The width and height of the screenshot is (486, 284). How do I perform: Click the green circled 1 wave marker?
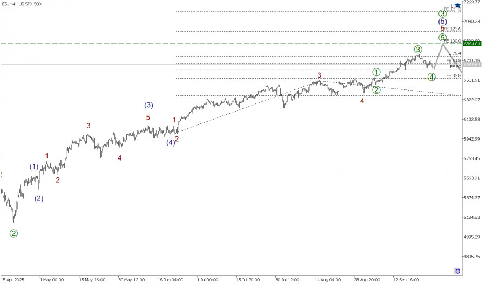point(376,72)
